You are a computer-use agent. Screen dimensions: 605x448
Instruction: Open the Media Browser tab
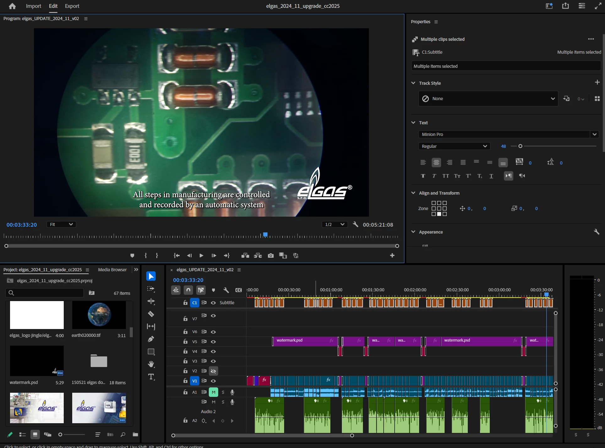pyautogui.click(x=112, y=270)
